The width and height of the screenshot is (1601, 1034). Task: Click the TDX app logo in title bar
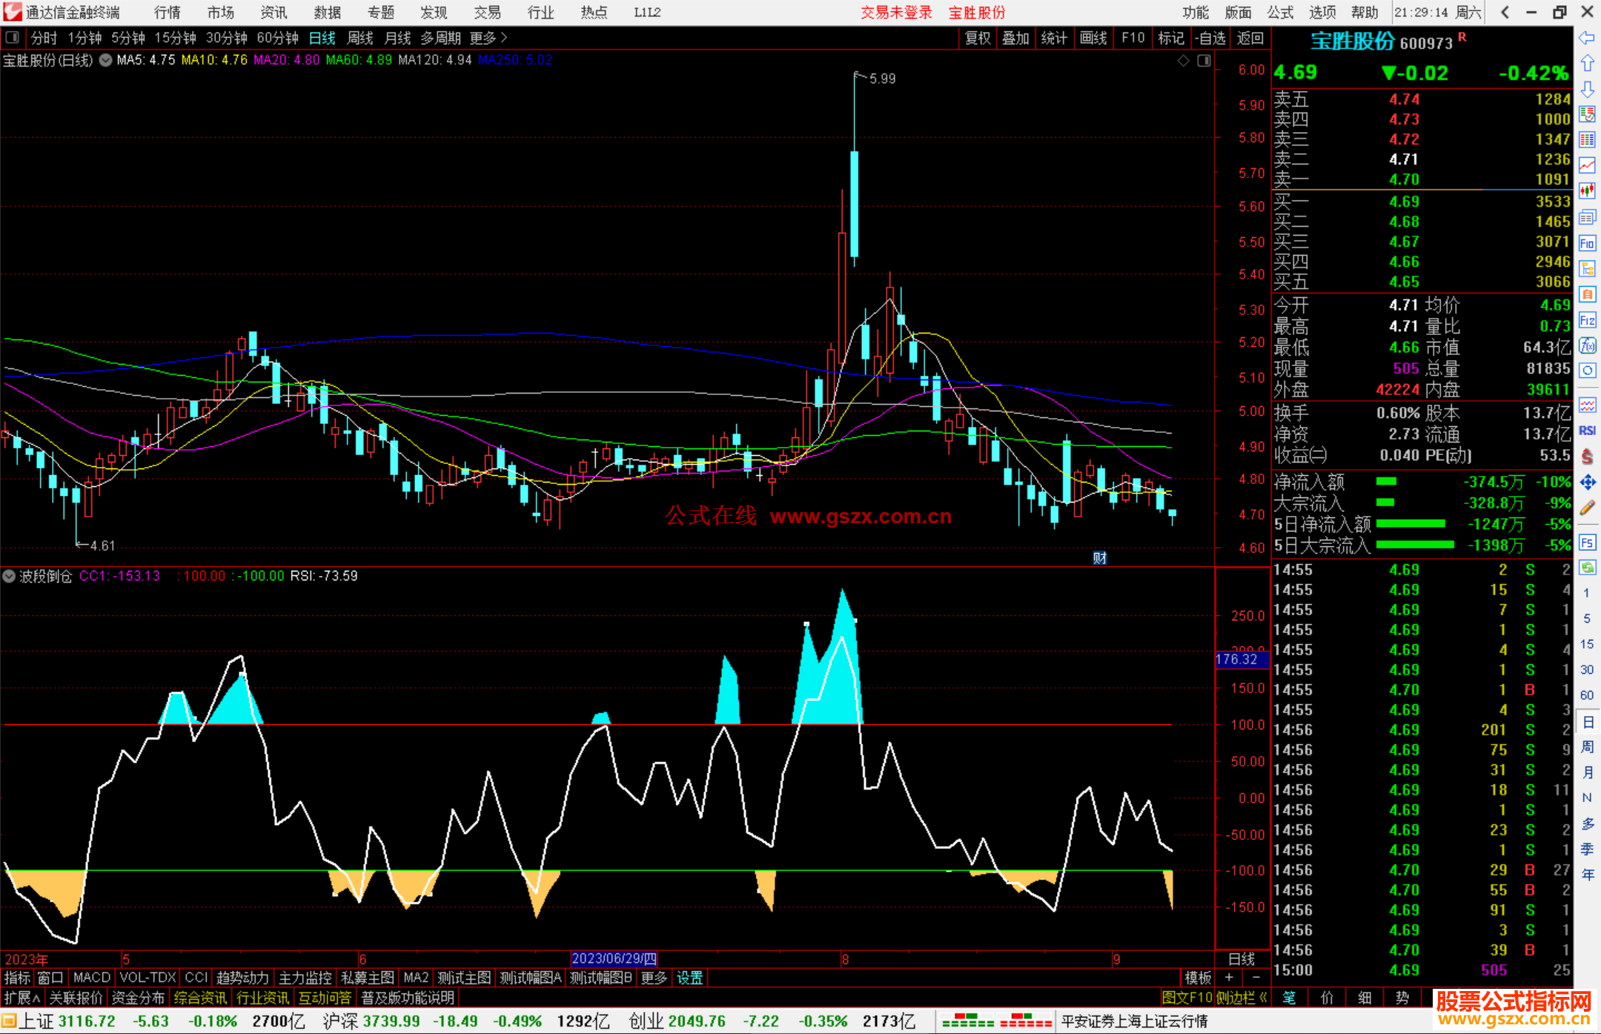pyautogui.click(x=12, y=12)
